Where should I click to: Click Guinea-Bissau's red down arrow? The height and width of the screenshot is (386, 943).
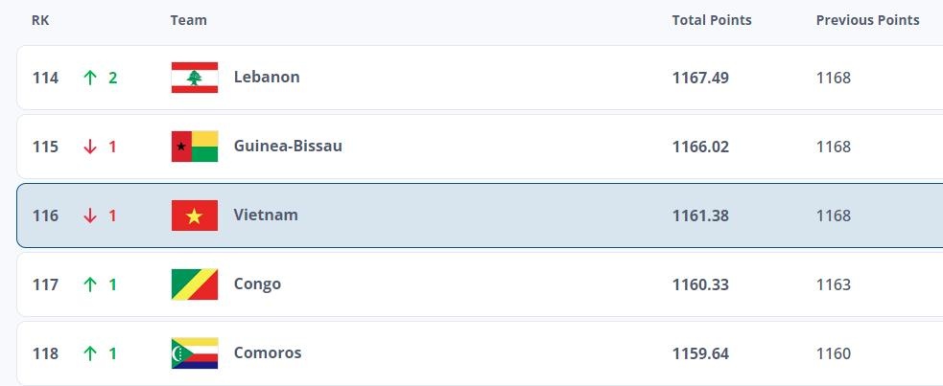point(91,147)
